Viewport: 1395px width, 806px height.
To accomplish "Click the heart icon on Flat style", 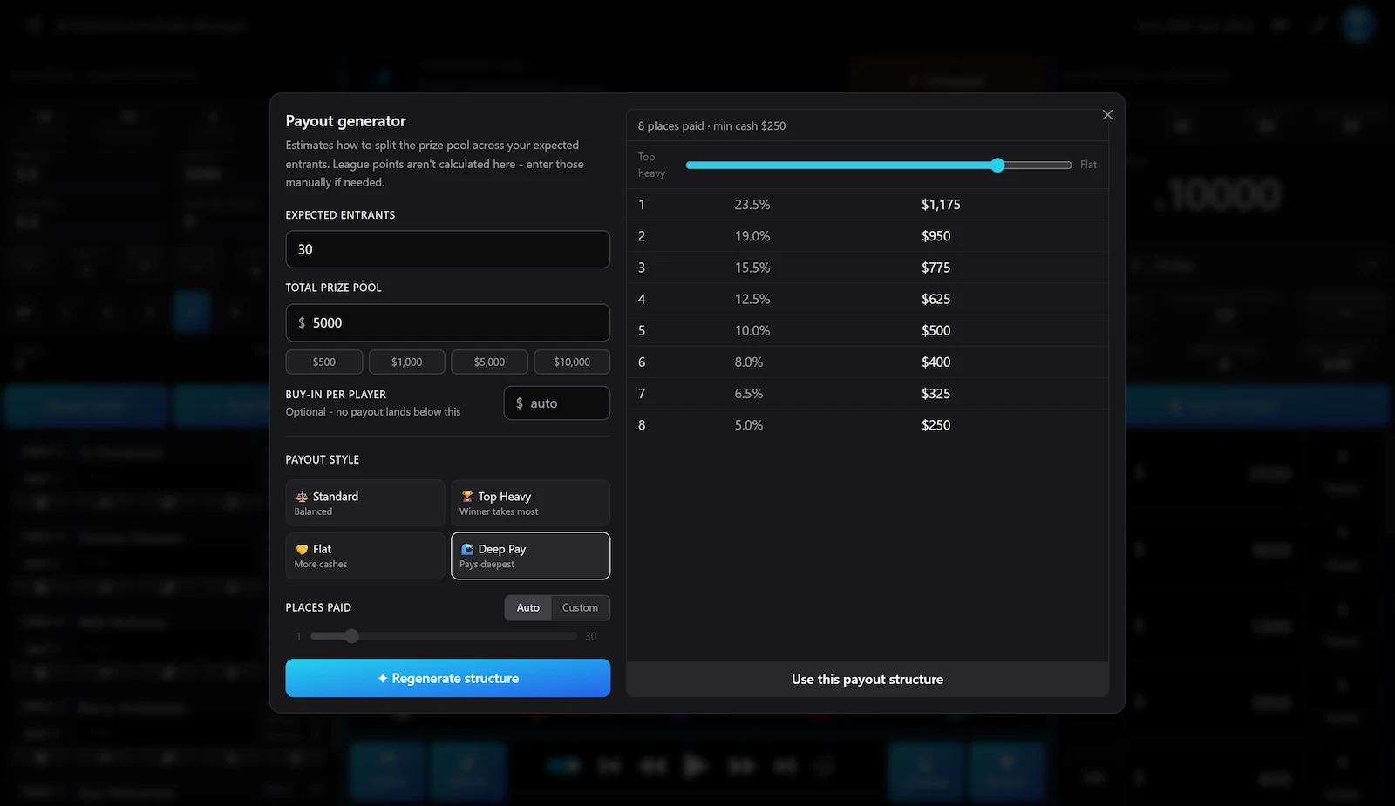I will pyautogui.click(x=302, y=549).
